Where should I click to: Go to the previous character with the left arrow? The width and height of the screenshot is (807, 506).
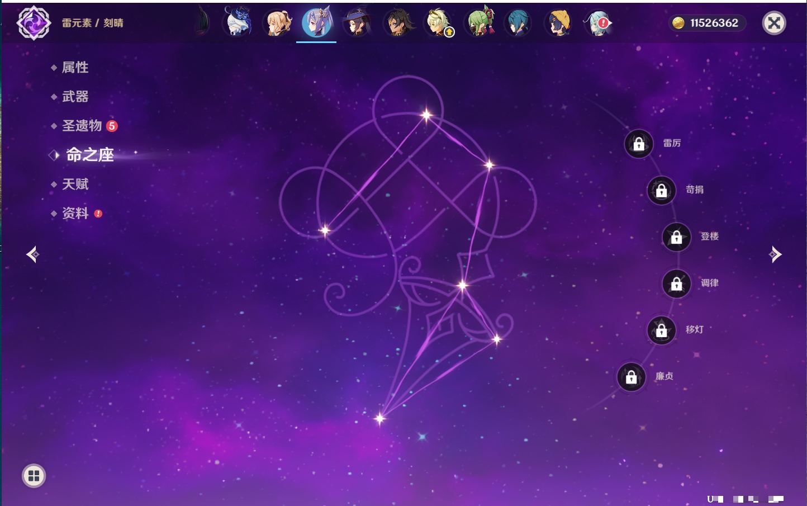(32, 254)
